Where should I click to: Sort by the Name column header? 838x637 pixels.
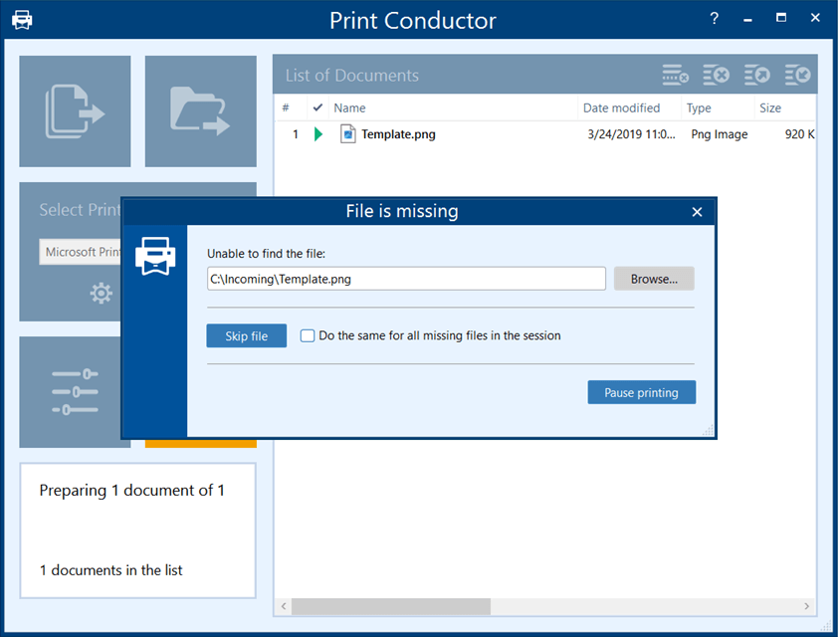coord(453,107)
